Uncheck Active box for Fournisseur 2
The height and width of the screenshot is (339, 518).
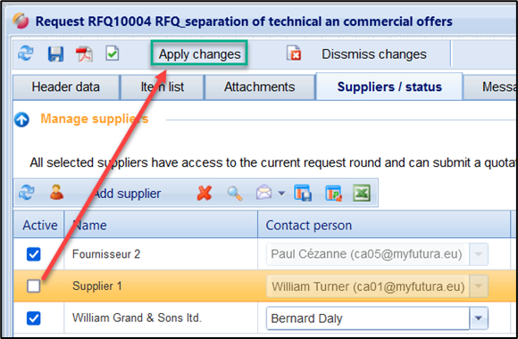click(34, 254)
